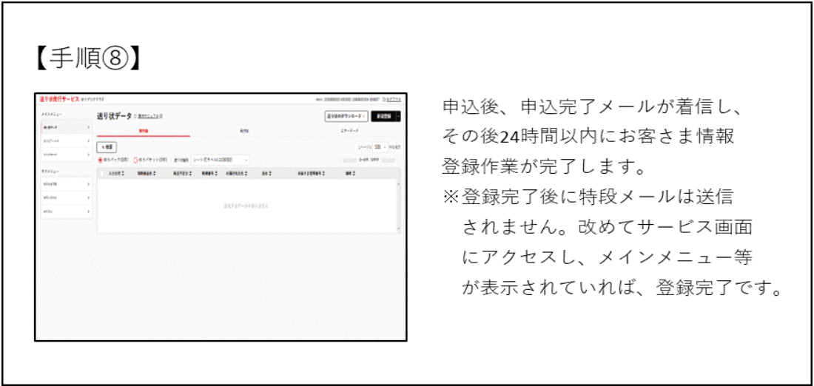Tick the select-all checkbox in table header

tap(102, 174)
